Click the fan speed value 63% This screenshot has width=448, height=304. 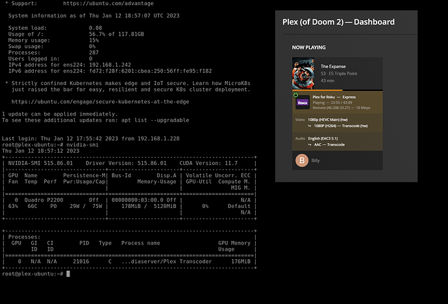tap(13, 207)
